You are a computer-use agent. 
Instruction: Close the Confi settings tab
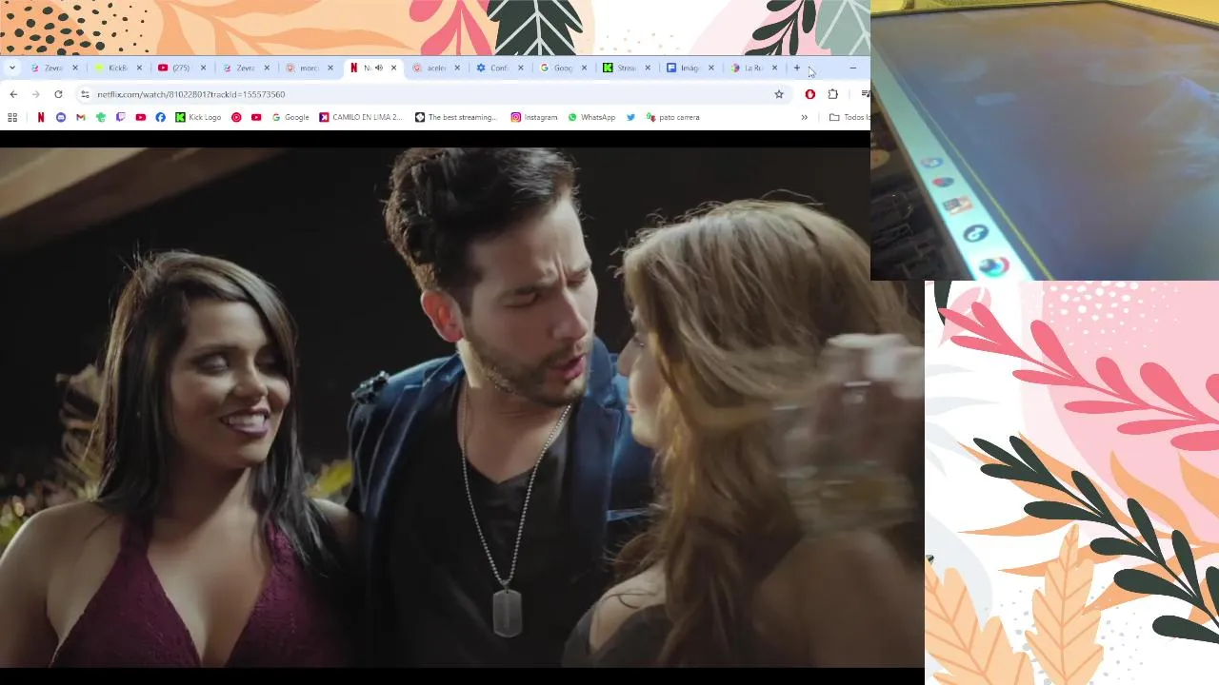tap(521, 68)
